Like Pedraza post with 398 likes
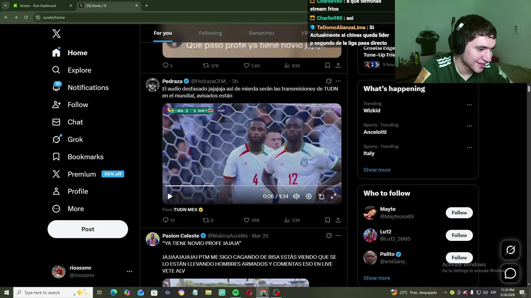This screenshot has width=531, height=298. pyautogui.click(x=251, y=220)
